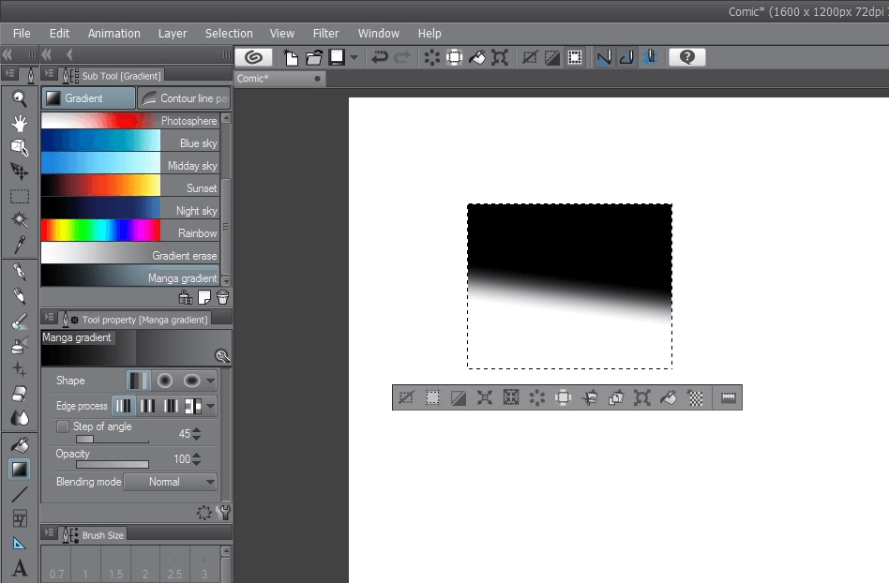The width and height of the screenshot is (889, 583).
Task: Open dropdown arrow next to Save icon
Action: [x=354, y=57]
